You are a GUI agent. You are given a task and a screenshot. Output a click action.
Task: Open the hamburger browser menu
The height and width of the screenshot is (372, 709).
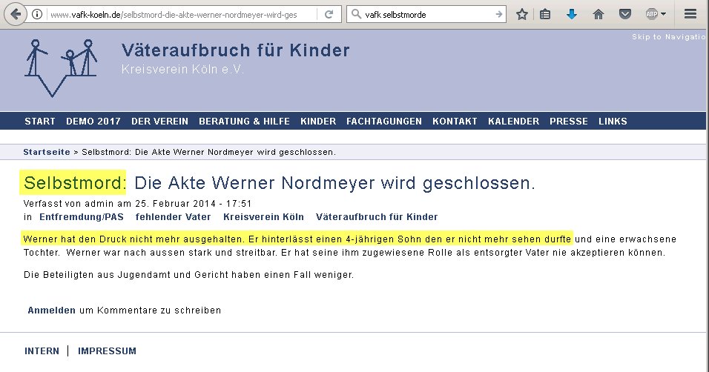(690, 15)
